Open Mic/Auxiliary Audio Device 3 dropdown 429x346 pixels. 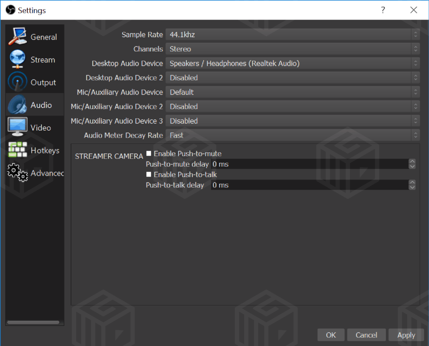pyautogui.click(x=292, y=121)
